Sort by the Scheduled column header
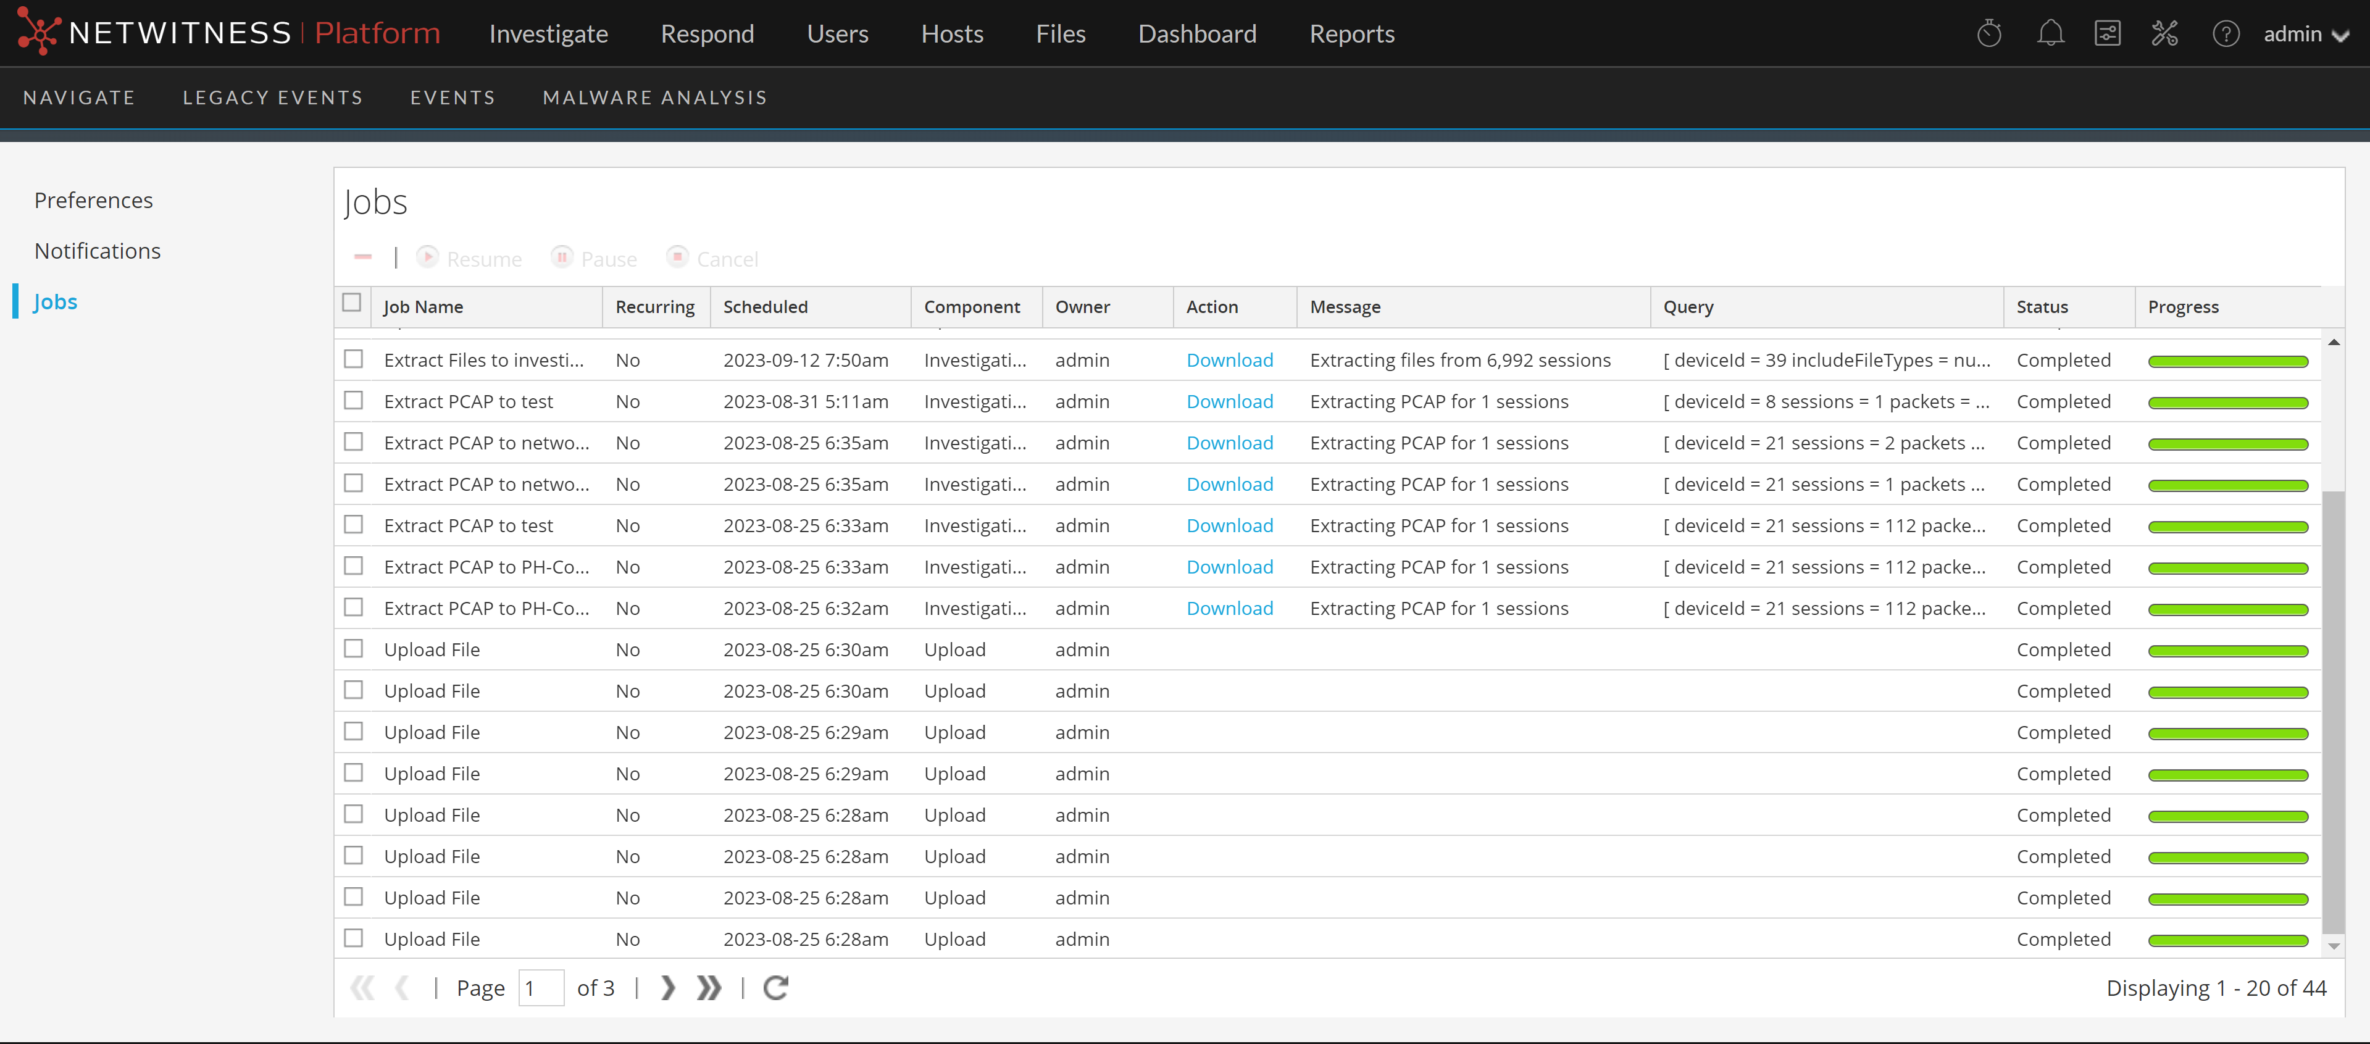This screenshot has width=2370, height=1044. 764,306
